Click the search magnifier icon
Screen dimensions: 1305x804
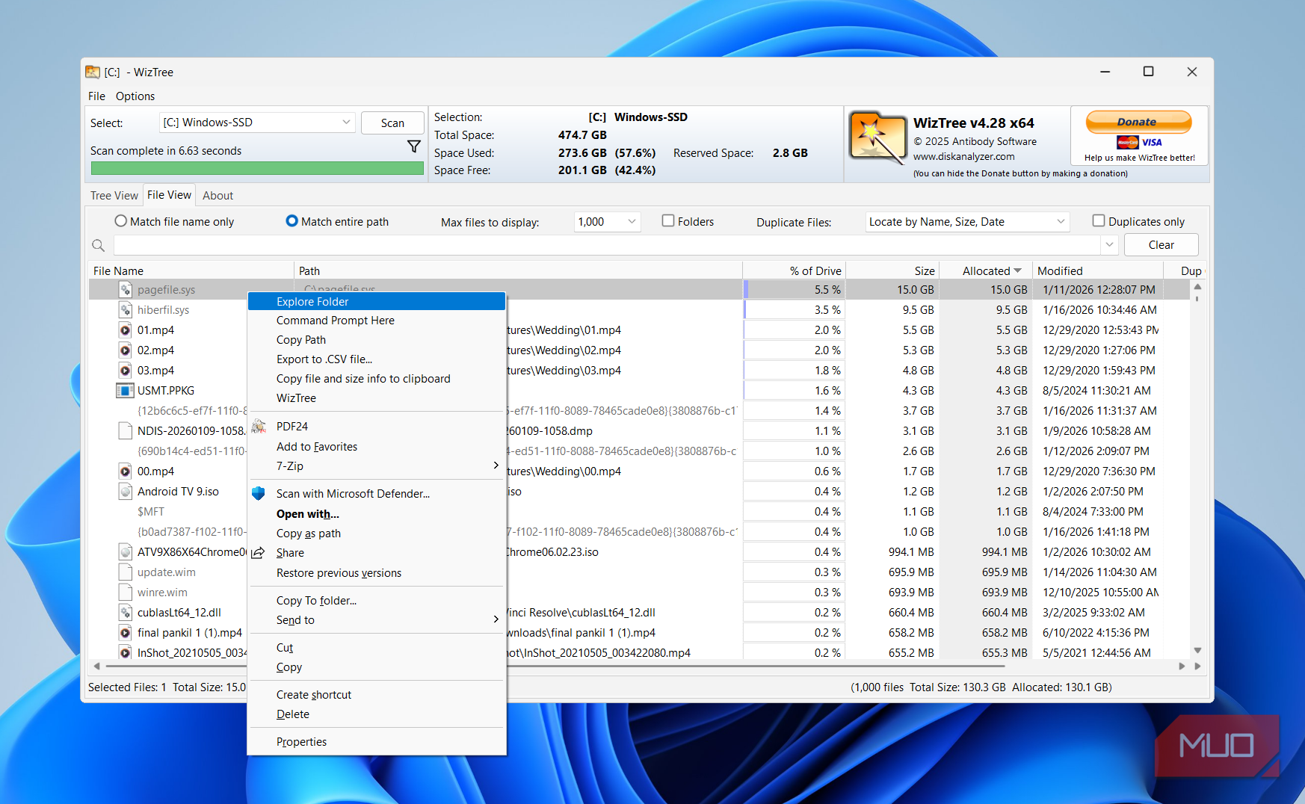[x=98, y=245]
